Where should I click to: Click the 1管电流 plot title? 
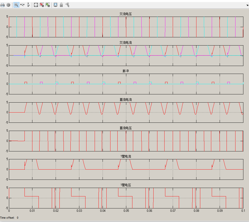[x=126, y=156]
